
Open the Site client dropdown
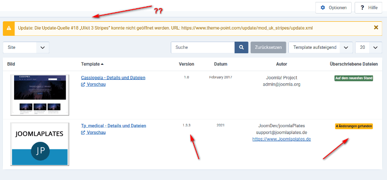pyautogui.click(x=26, y=47)
